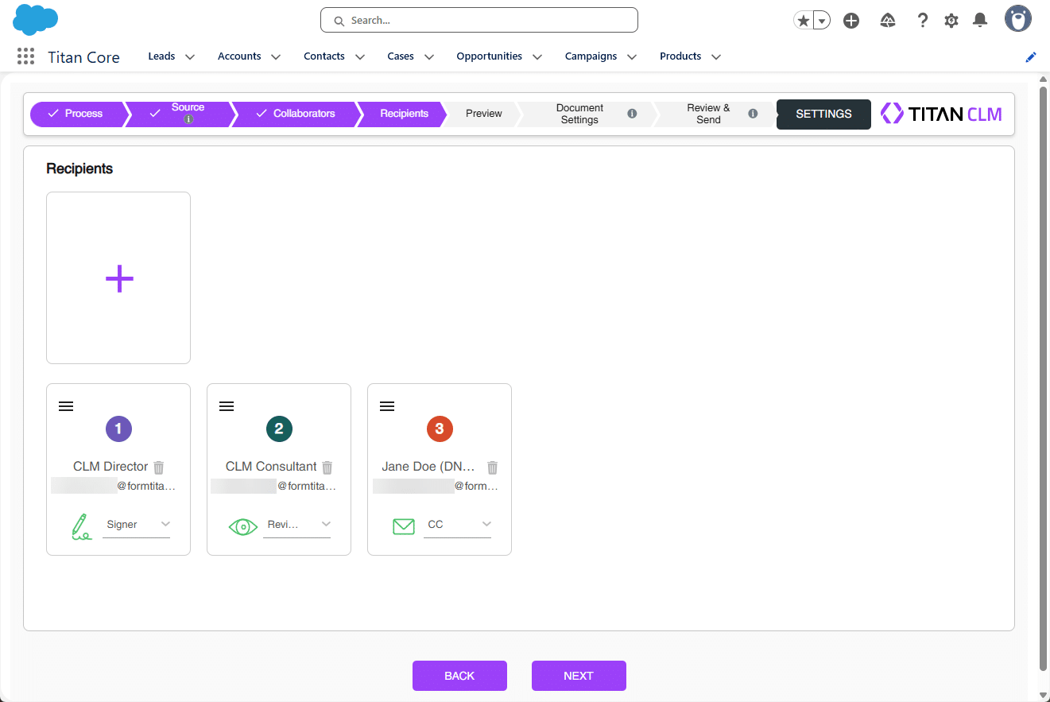Open Salesforce Setup gear menu
1050x702 pixels.
pos(951,21)
